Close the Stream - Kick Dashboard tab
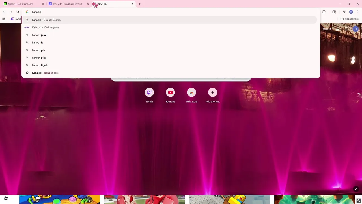Screen dimensions: 362x204 [43, 4]
